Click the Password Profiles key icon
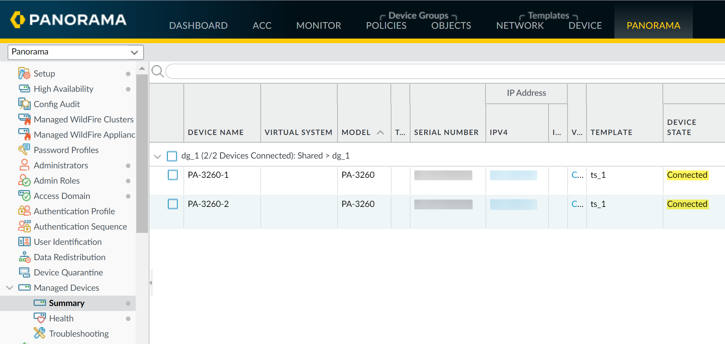This screenshot has height=344, width=725. [24, 150]
